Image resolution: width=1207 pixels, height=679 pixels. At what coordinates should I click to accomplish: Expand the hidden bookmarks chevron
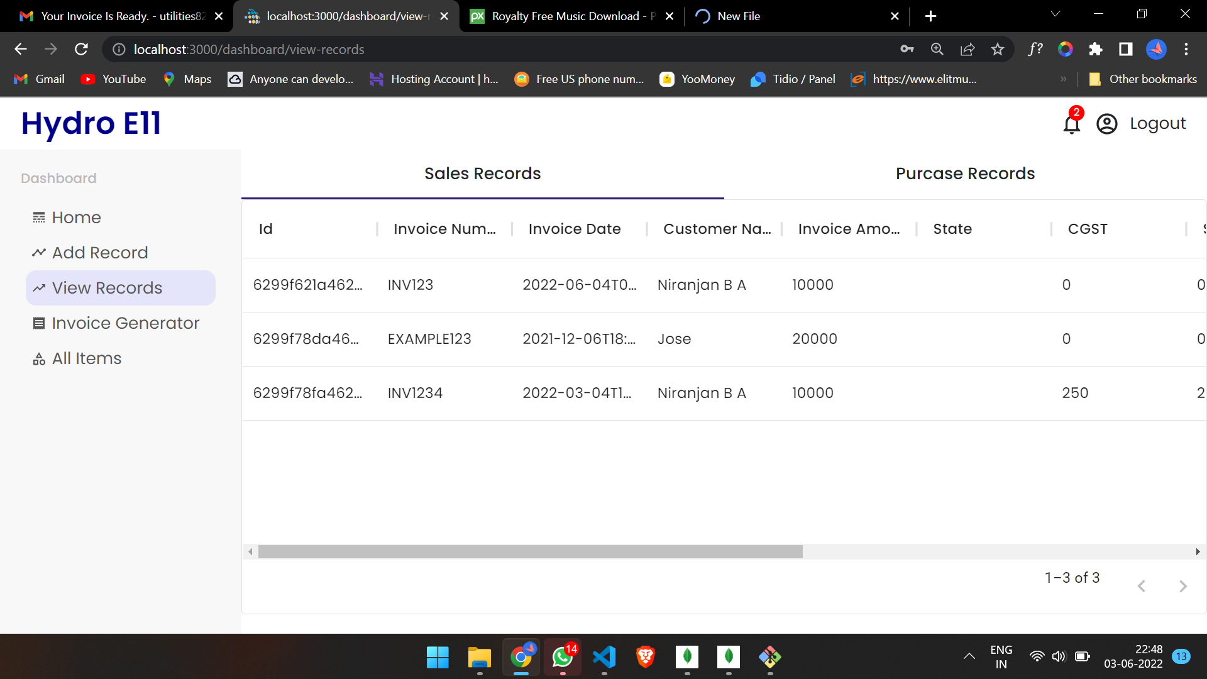coord(1064,79)
